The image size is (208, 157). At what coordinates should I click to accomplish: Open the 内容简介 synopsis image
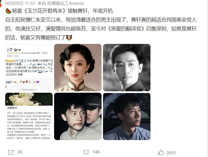29,116
